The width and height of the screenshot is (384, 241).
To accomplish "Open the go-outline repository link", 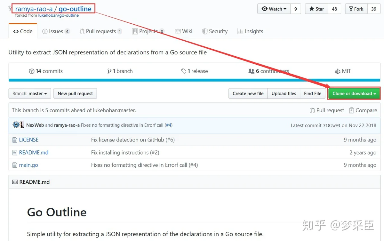I will point(75,9).
